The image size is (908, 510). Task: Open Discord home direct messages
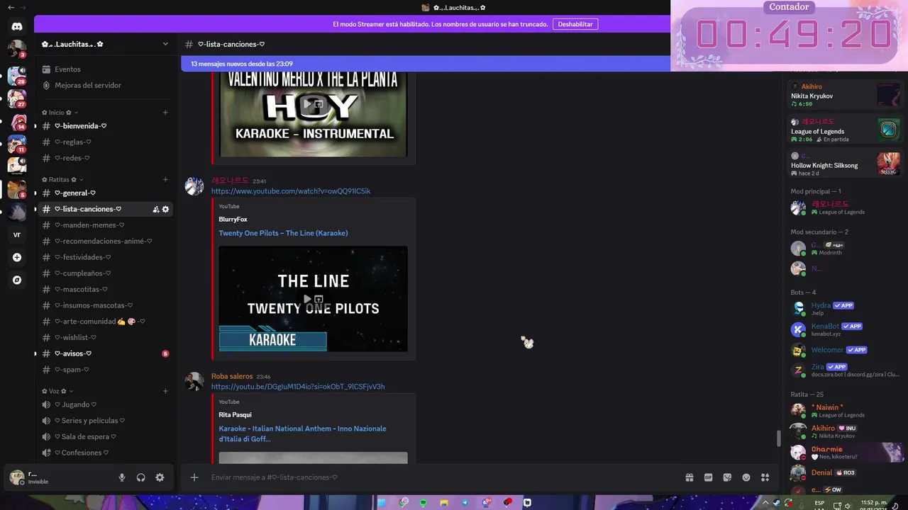(x=17, y=26)
